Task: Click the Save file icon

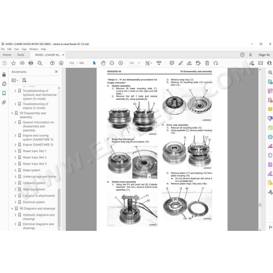Action: pos(5,63)
